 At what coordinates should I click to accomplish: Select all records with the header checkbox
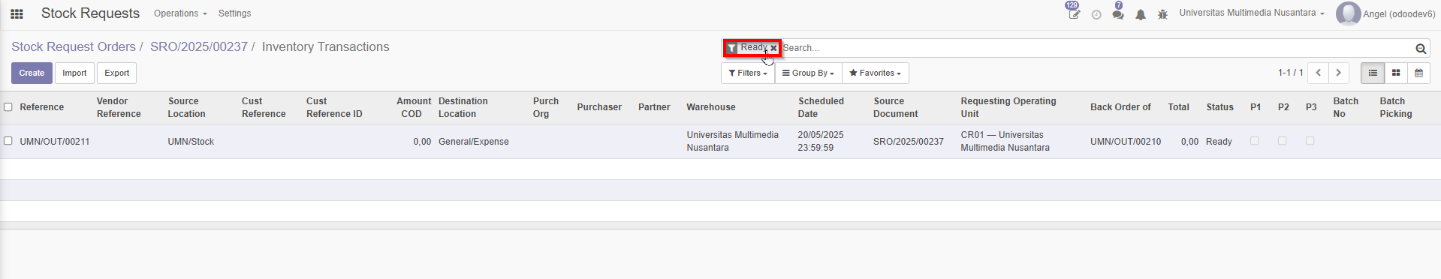pyautogui.click(x=8, y=107)
